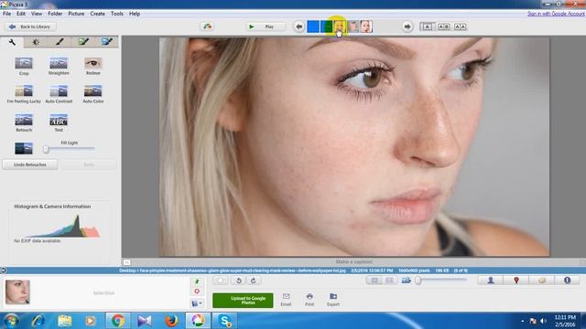Open the add to album dropdown
Viewport: 586px width, 329px height.
point(197,303)
